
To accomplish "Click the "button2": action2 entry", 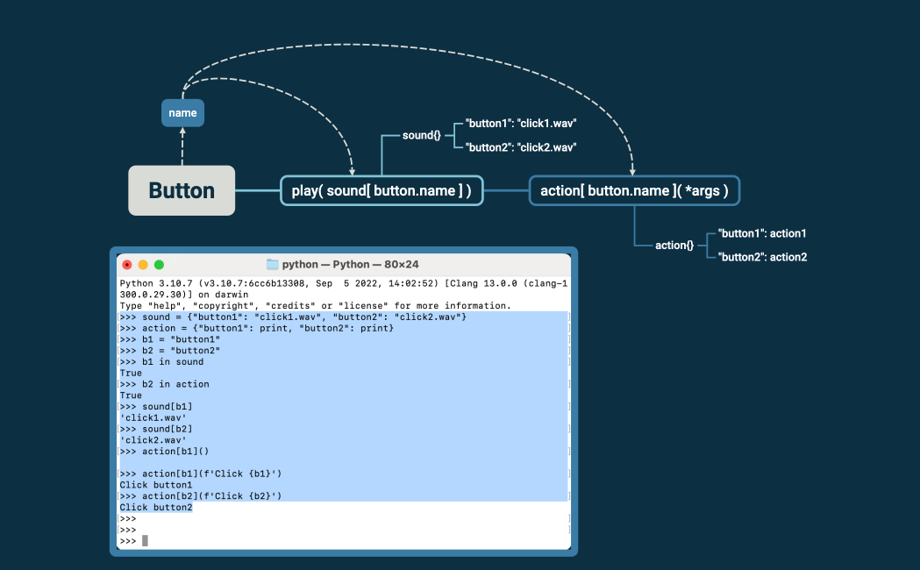I will coord(761,257).
